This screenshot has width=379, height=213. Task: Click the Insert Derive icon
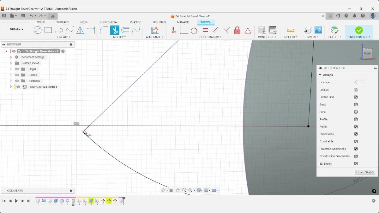click(308, 30)
